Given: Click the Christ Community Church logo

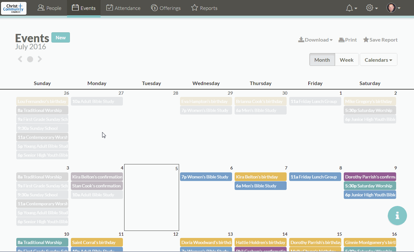Looking at the screenshot, I should [x=14, y=8].
